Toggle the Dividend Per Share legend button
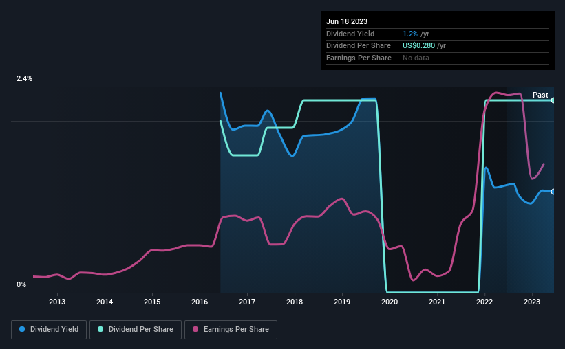Screen dimensions: 565x349 click(136, 330)
